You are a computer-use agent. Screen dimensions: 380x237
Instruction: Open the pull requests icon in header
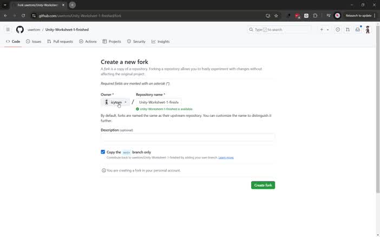[348, 30]
